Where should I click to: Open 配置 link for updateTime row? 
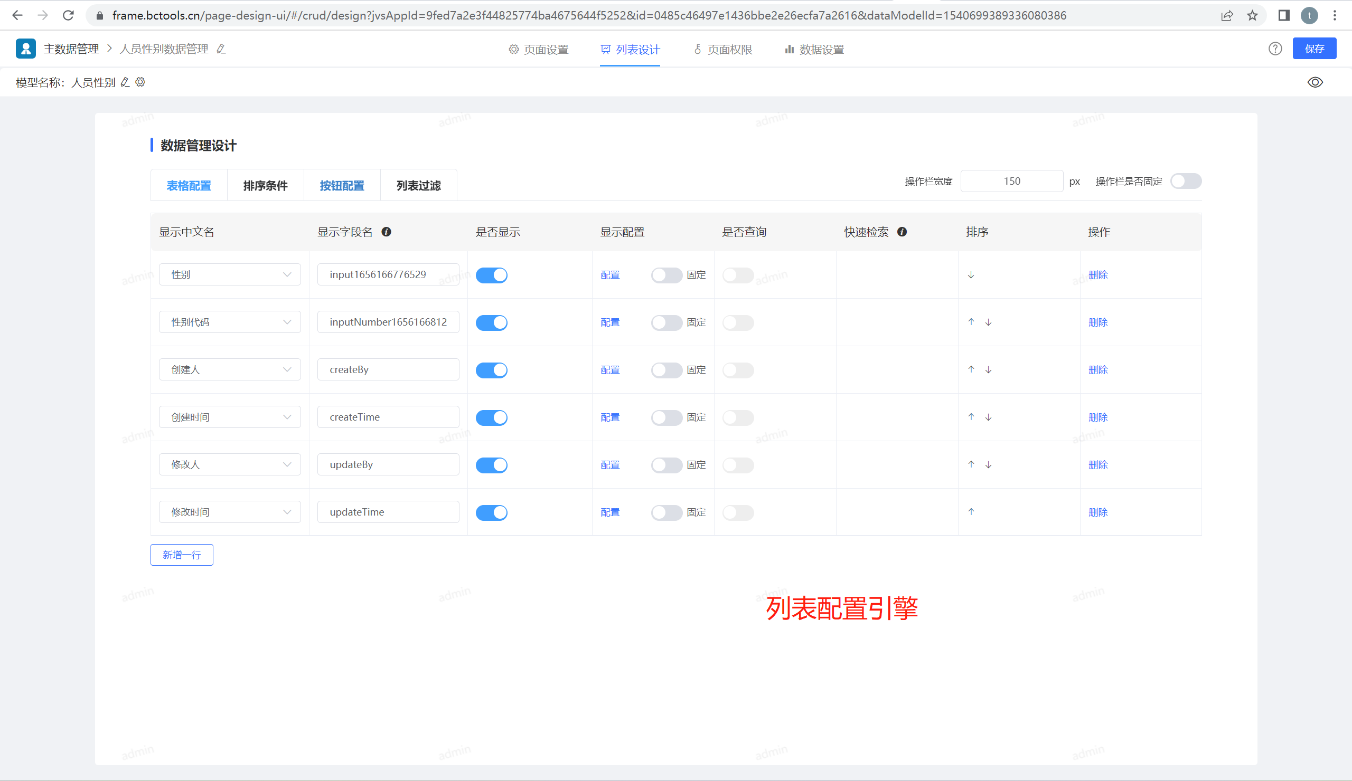point(610,512)
